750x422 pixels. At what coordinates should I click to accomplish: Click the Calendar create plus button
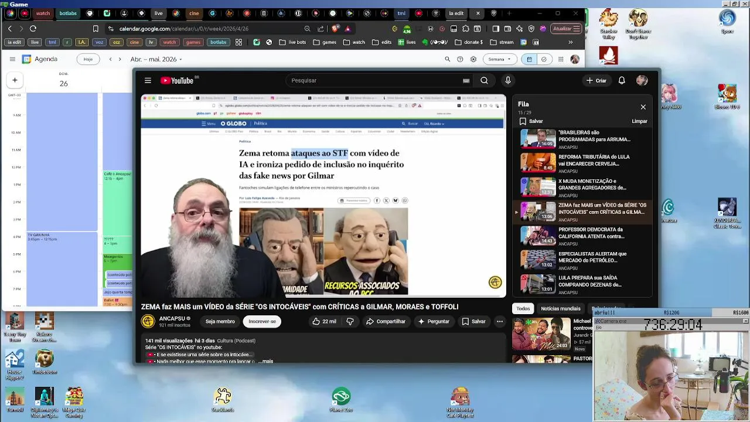point(15,80)
